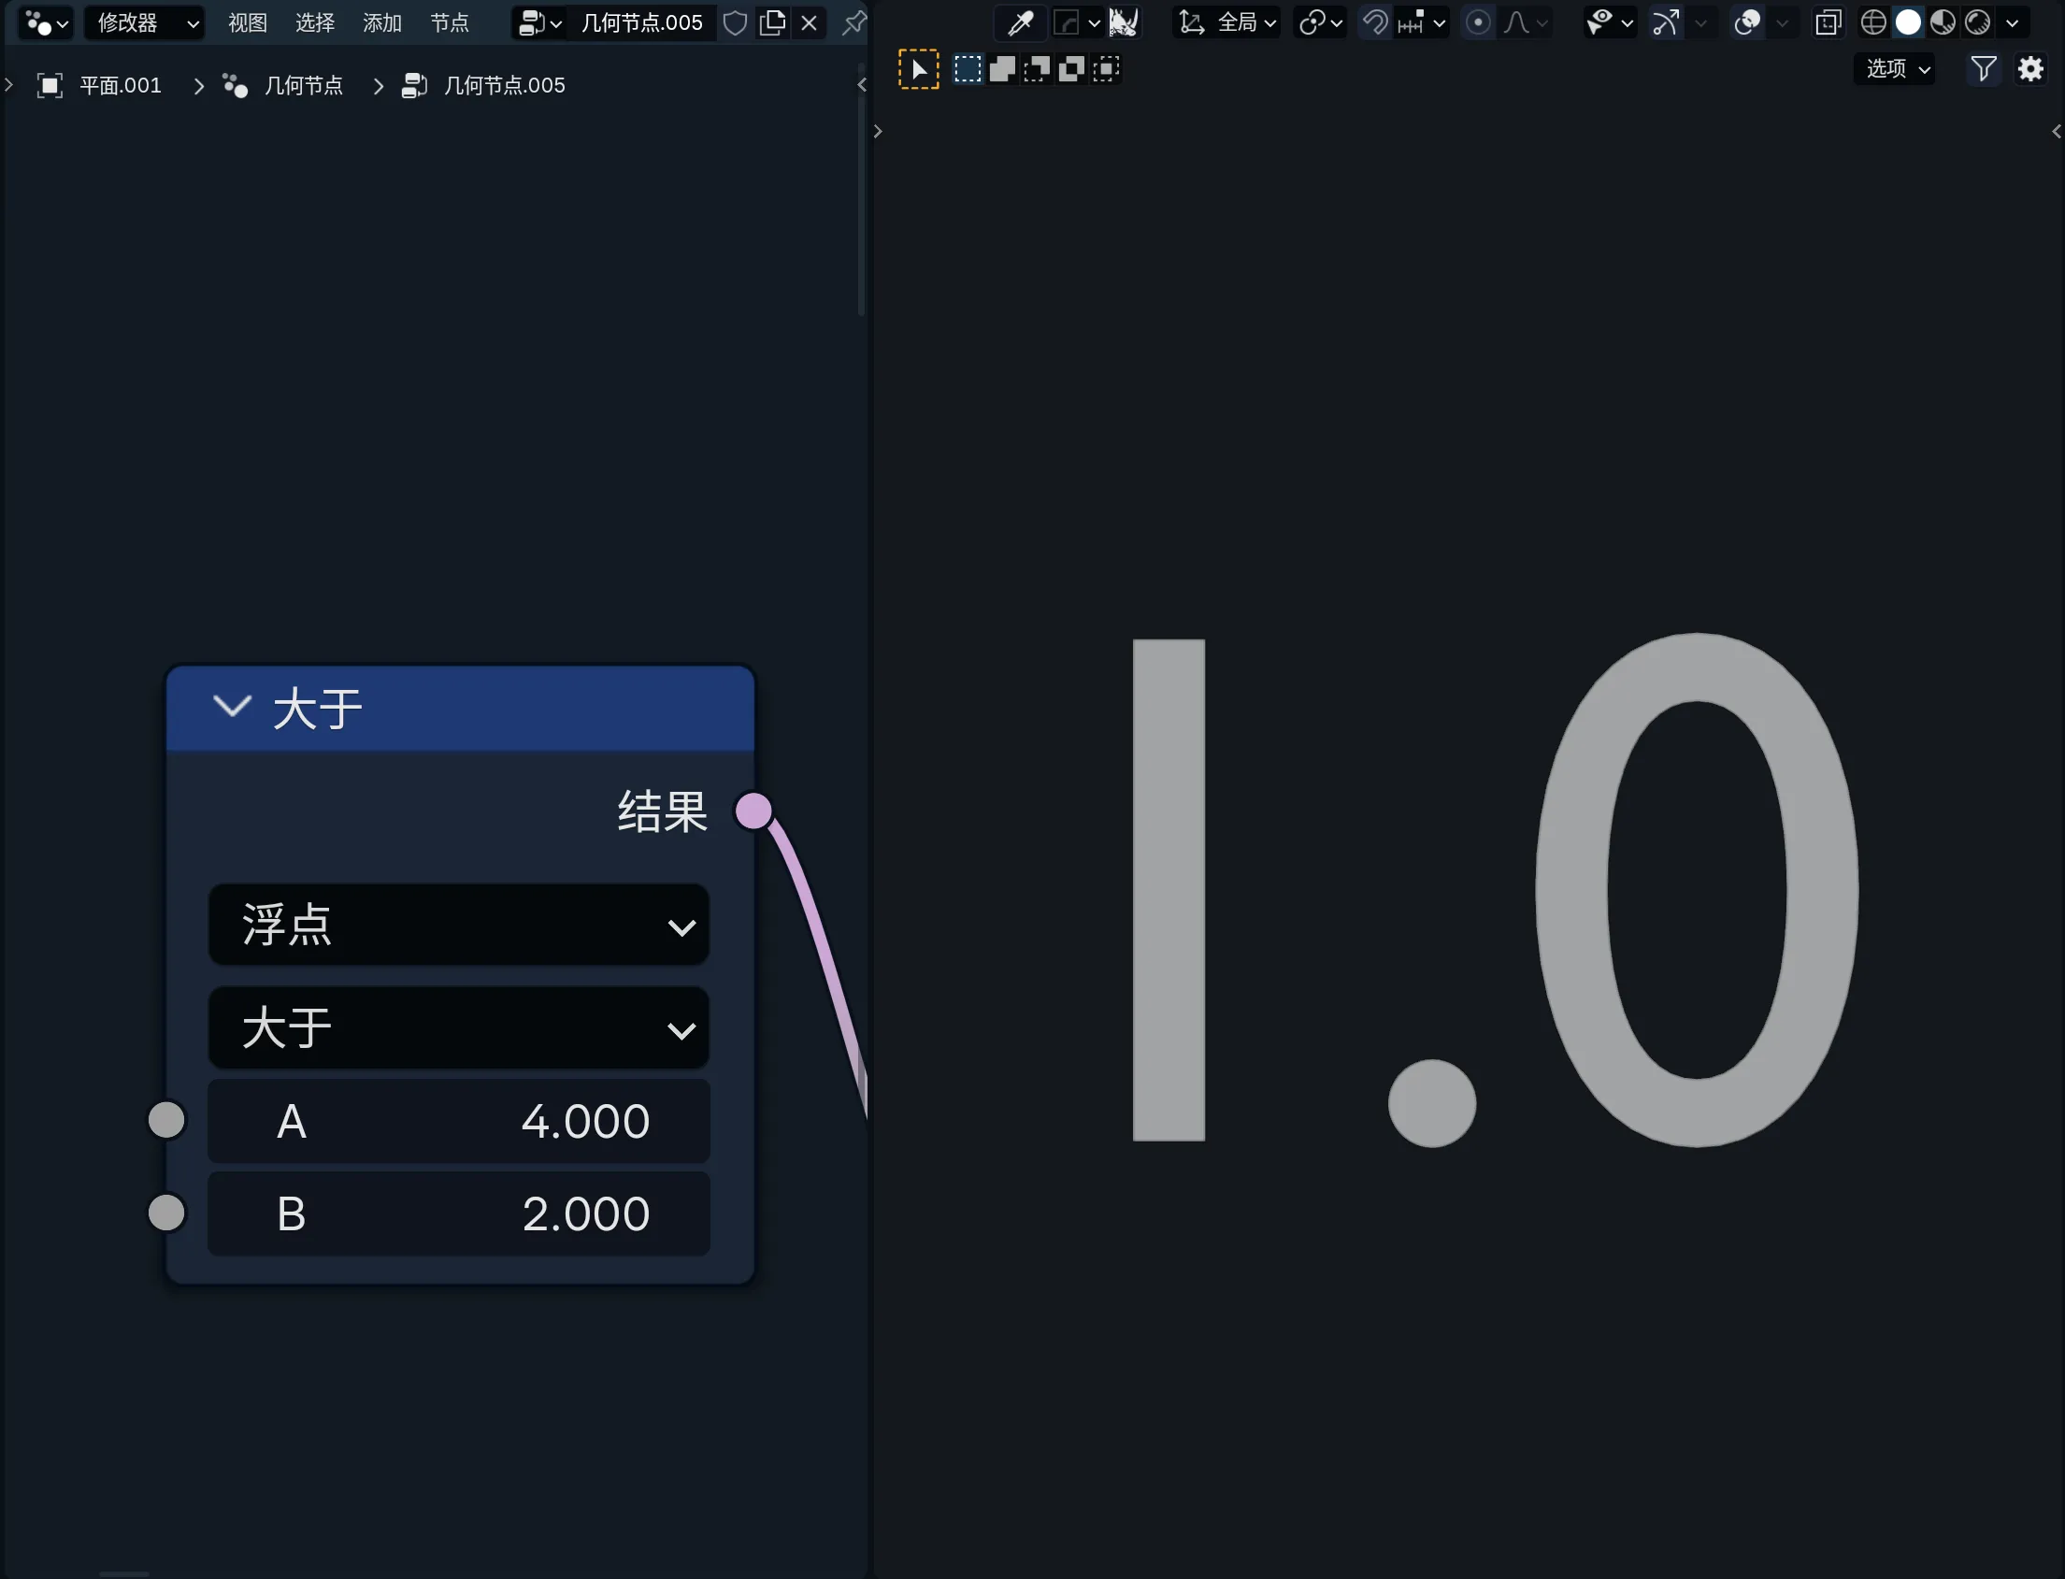
Task: Open the snapping increment options
Action: [x=1421, y=22]
